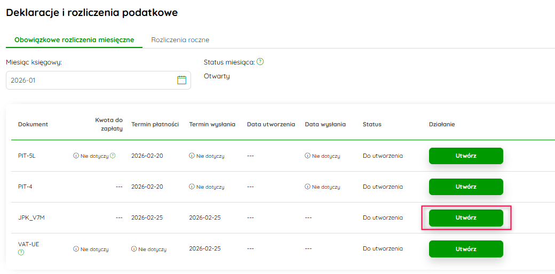
Task: Create the PIT-5L document with Utwórz
Action: [466, 156]
